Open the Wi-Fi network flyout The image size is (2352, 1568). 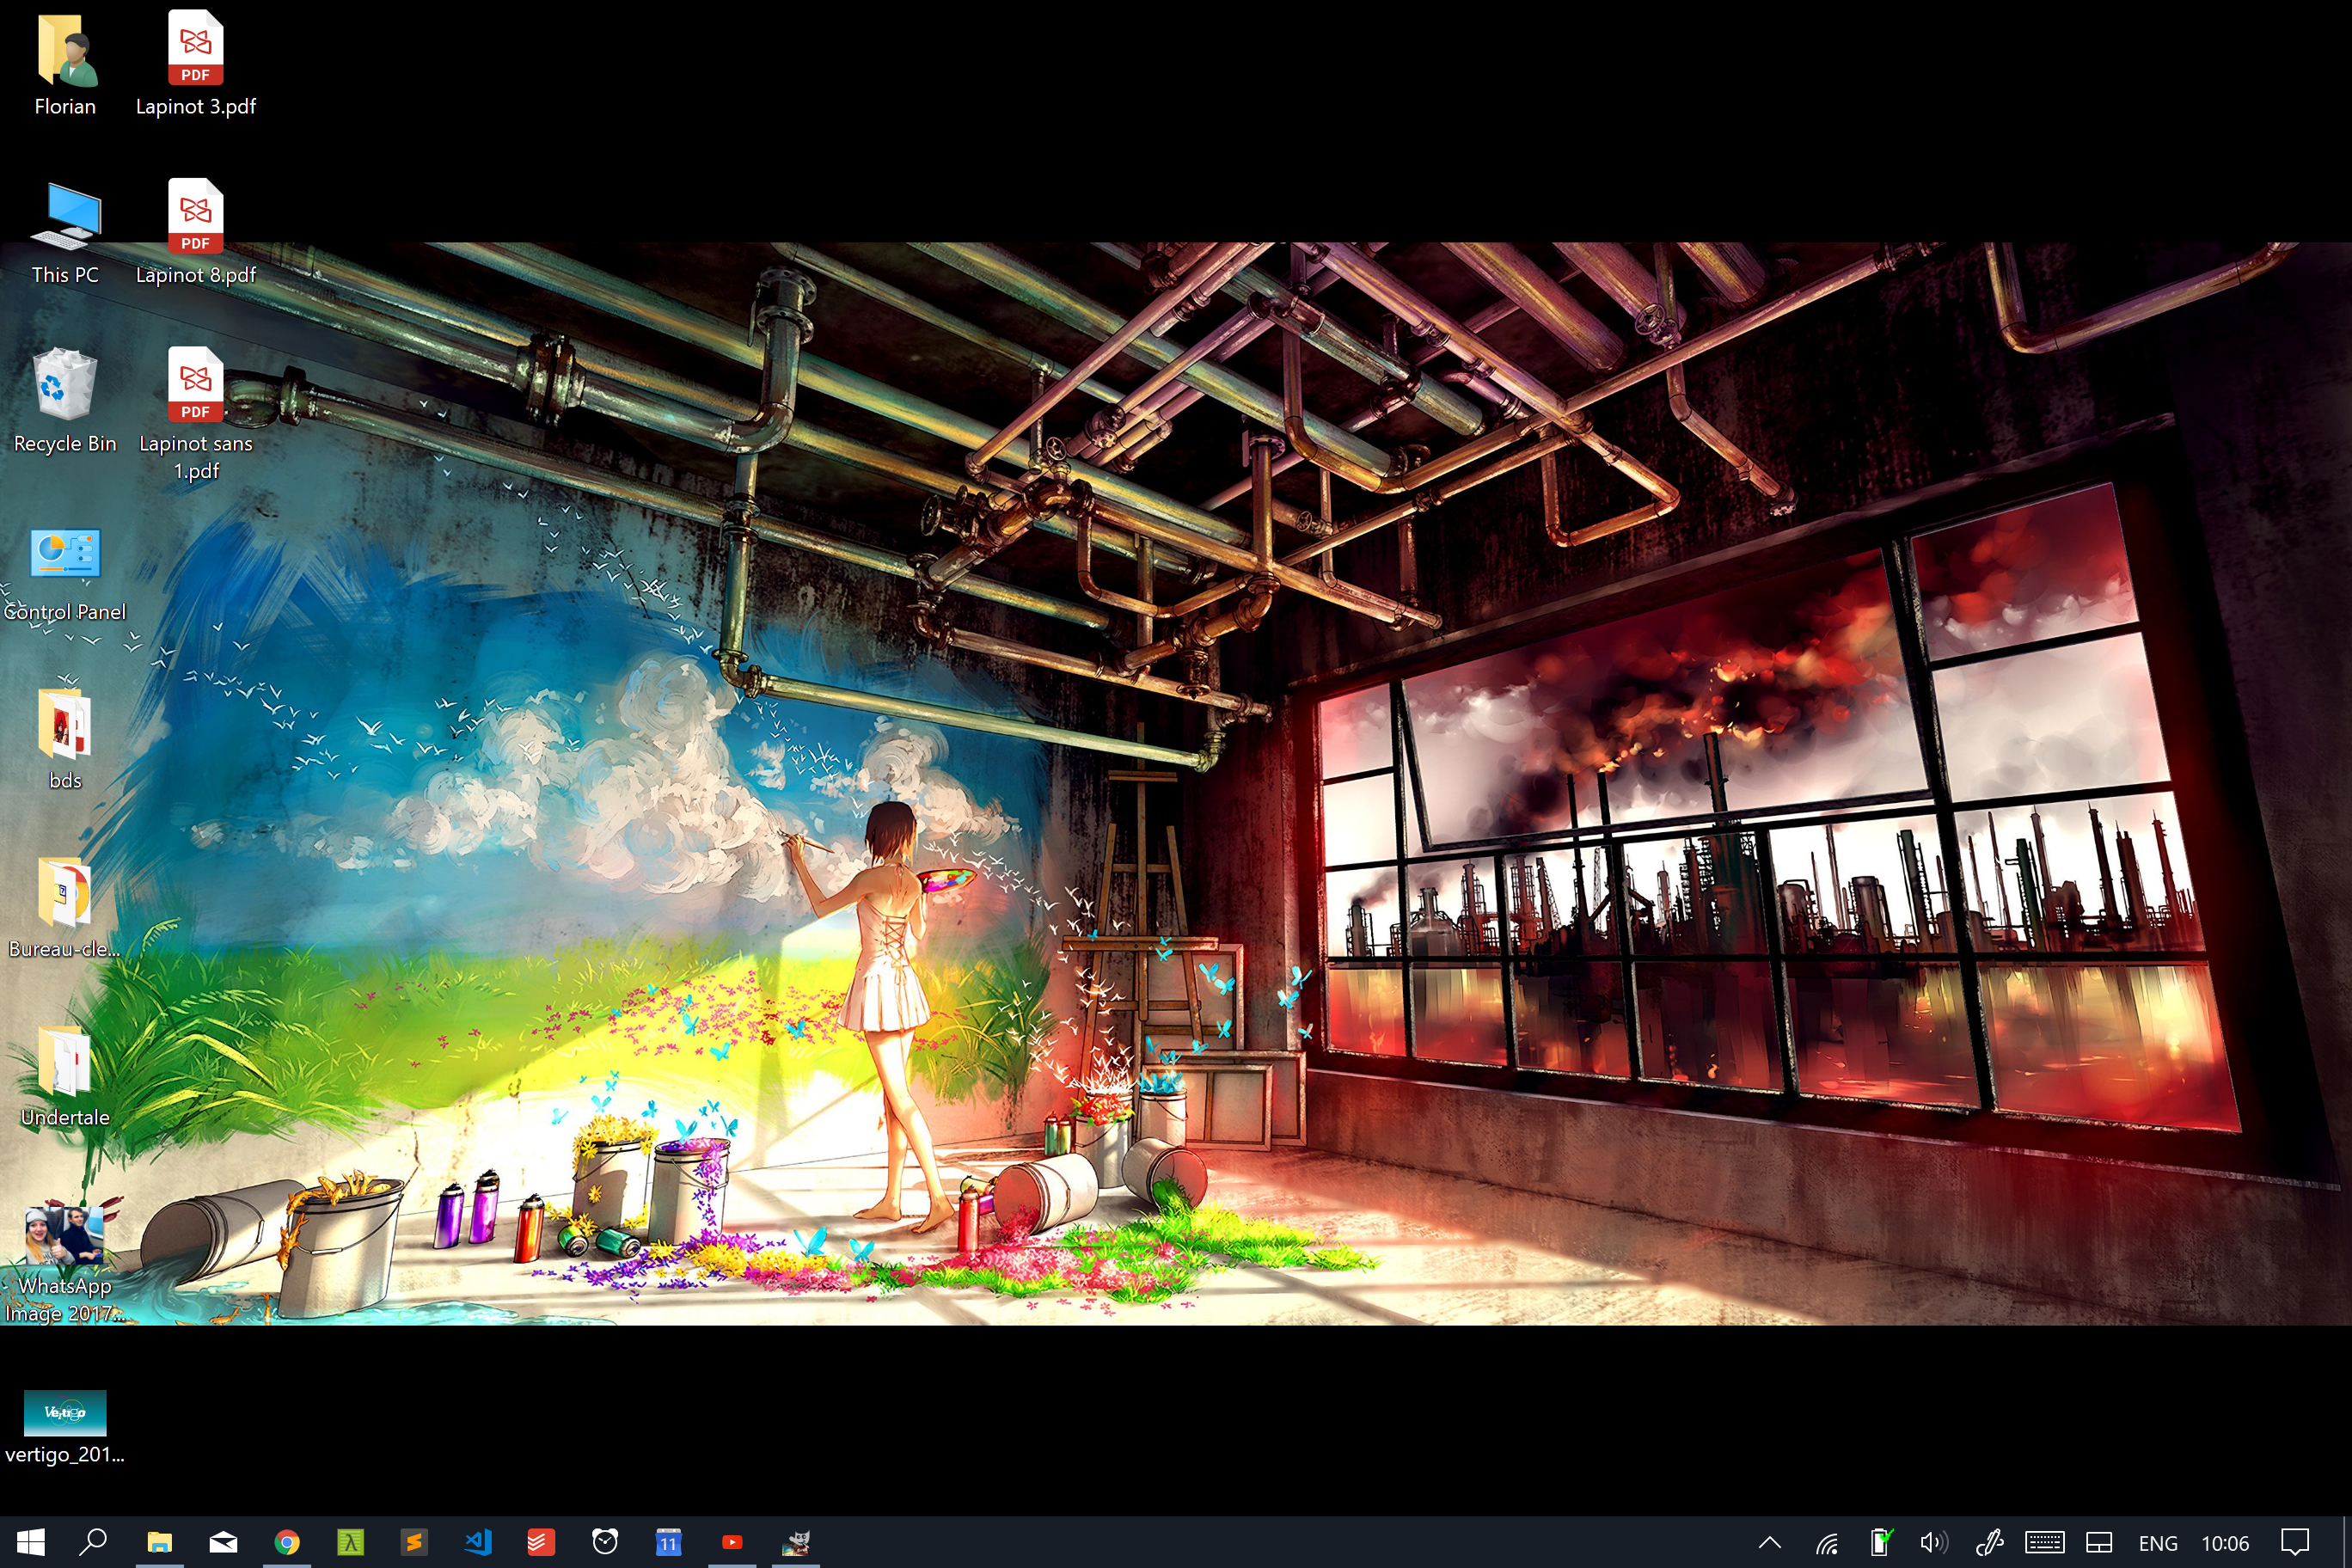[x=1827, y=1542]
